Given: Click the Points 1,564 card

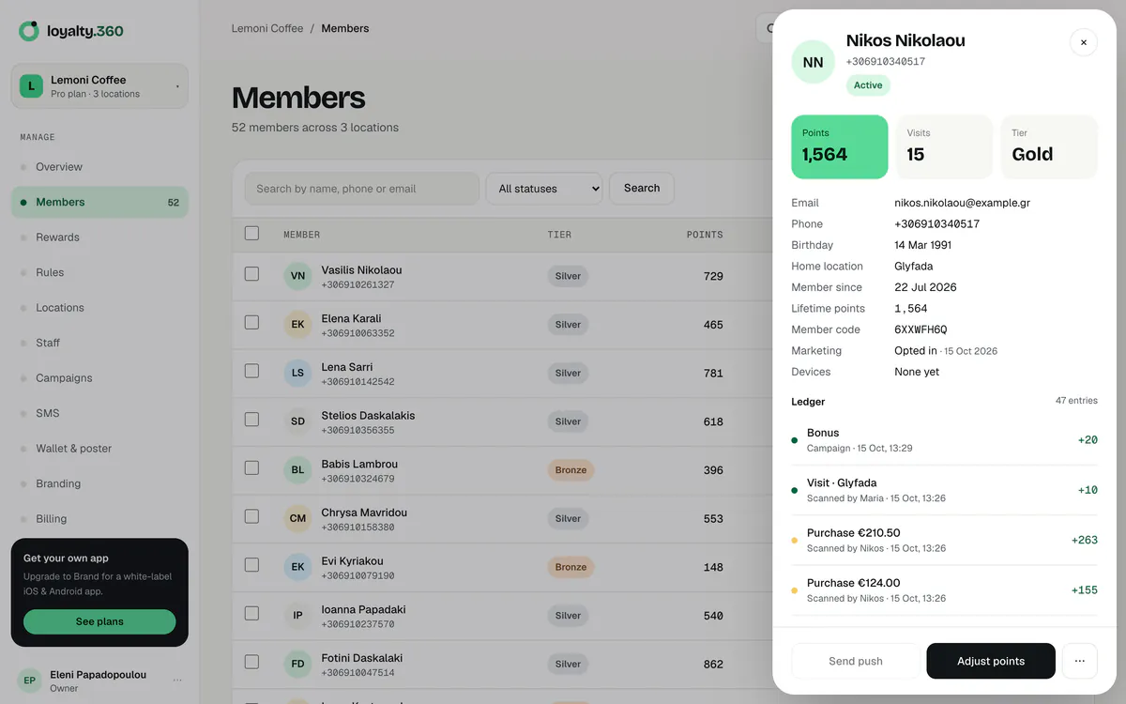Looking at the screenshot, I should tap(840, 146).
